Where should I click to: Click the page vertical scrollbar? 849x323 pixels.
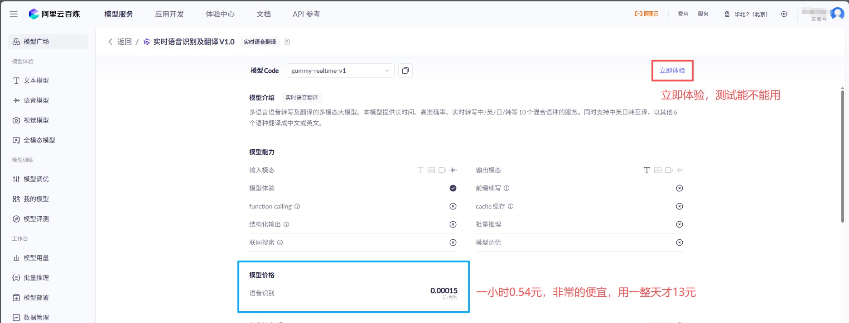tap(843, 156)
